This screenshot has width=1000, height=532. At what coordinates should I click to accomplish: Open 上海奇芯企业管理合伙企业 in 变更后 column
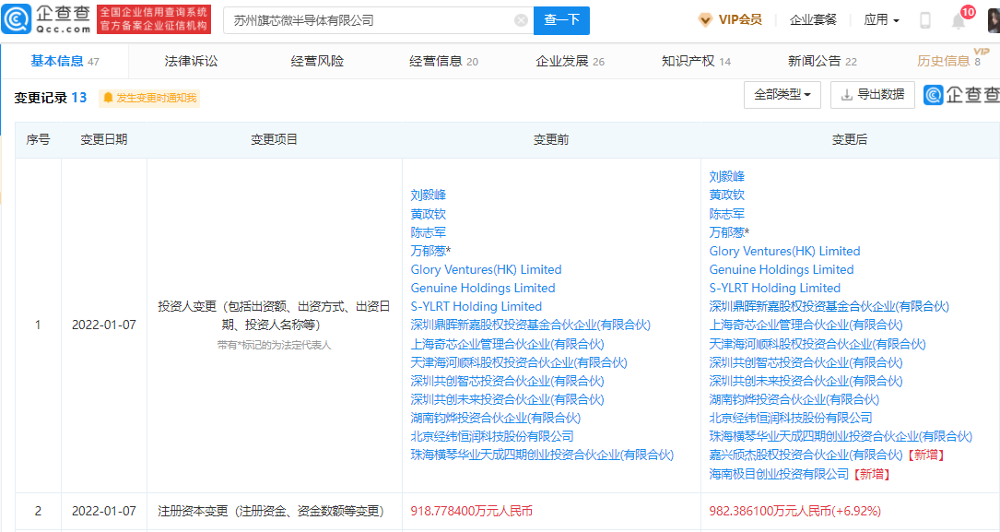pos(806,325)
